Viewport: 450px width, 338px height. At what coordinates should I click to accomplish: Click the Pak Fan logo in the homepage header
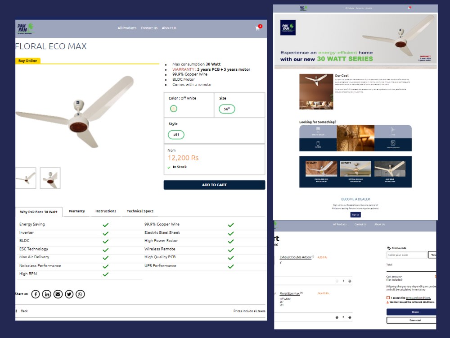(x=303, y=8)
